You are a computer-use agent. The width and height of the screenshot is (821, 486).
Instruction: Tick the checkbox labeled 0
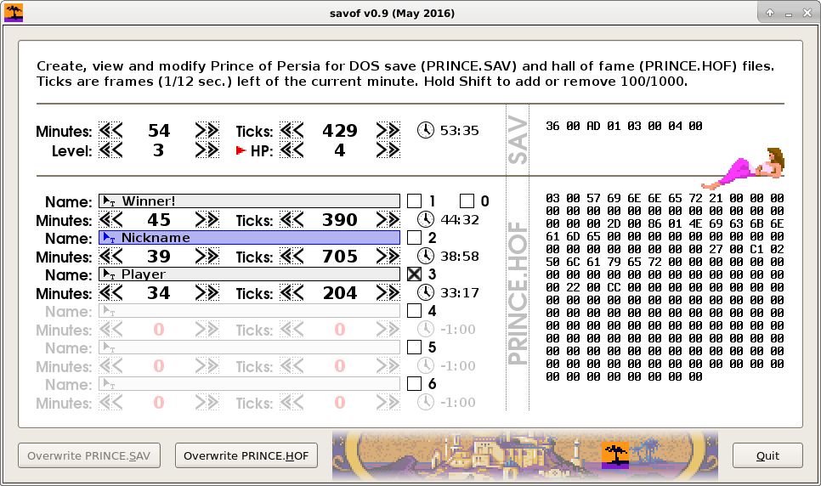pos(467,201)
